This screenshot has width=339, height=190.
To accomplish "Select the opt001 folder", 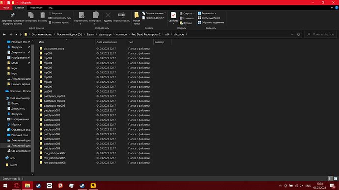I will pyautogui.click(x=48, y=92).
